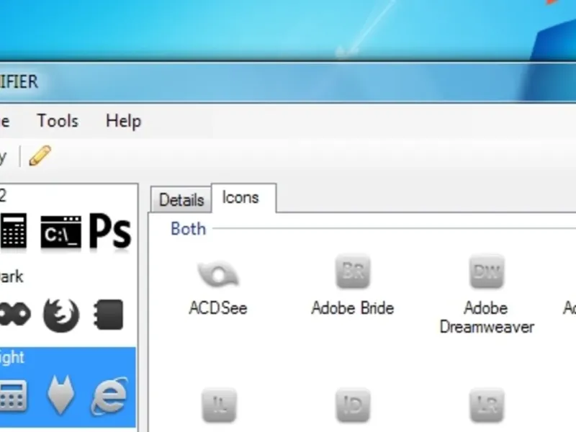Click the dark game controller icon

click(x=14, y=314)
